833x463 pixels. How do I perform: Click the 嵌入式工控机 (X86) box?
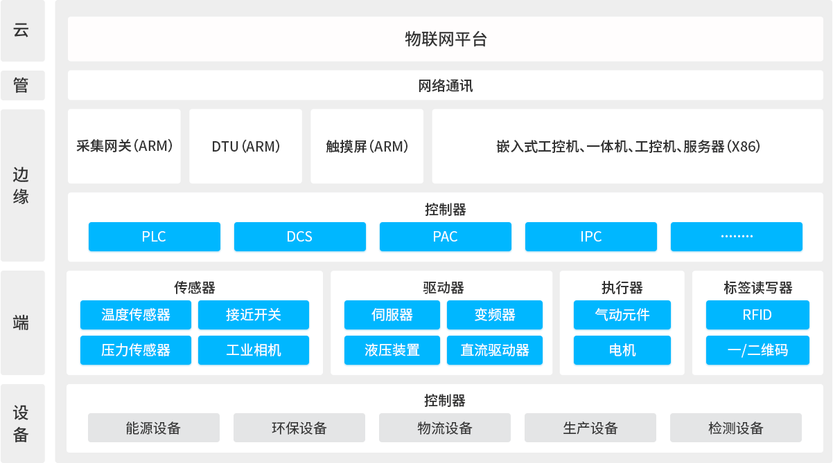coord(628,147)
